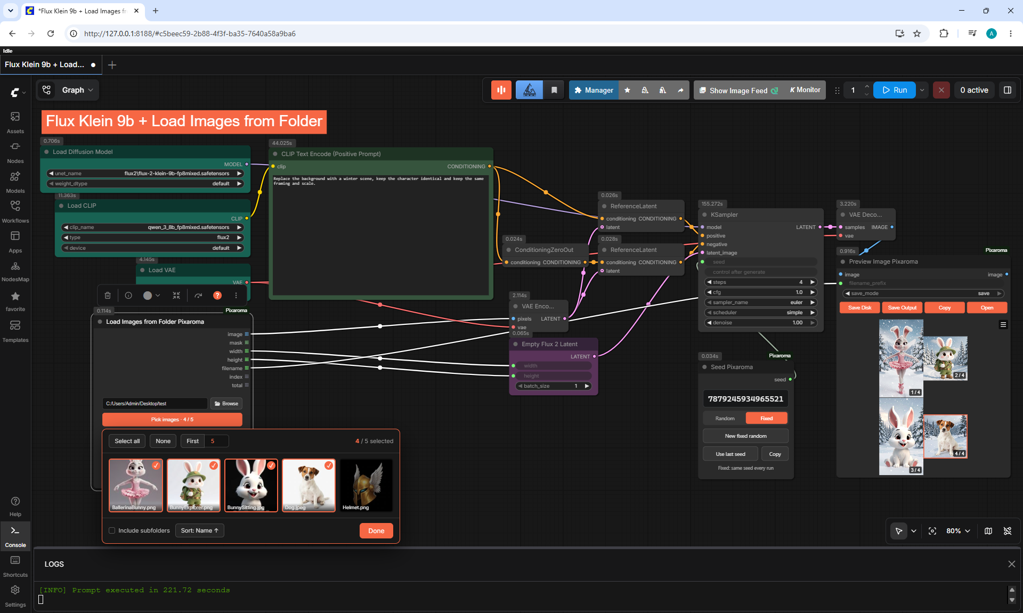Deselect BallerinaBunny.png checkmark
The image size is (1023, 613).
tap(156, 465)
